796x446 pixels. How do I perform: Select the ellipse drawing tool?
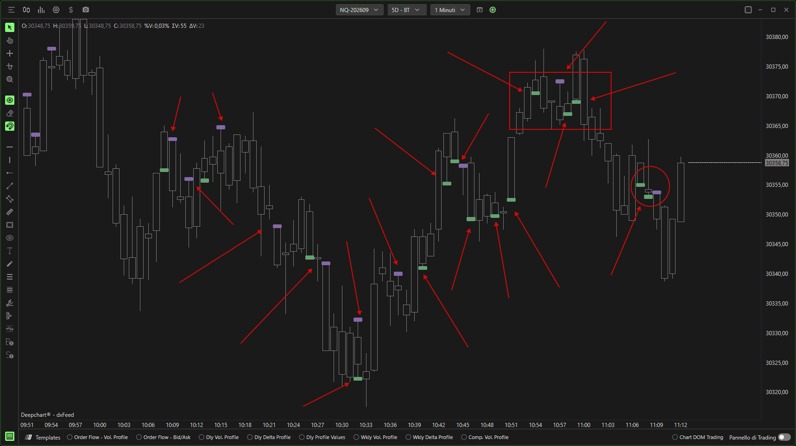click(10, 238)
